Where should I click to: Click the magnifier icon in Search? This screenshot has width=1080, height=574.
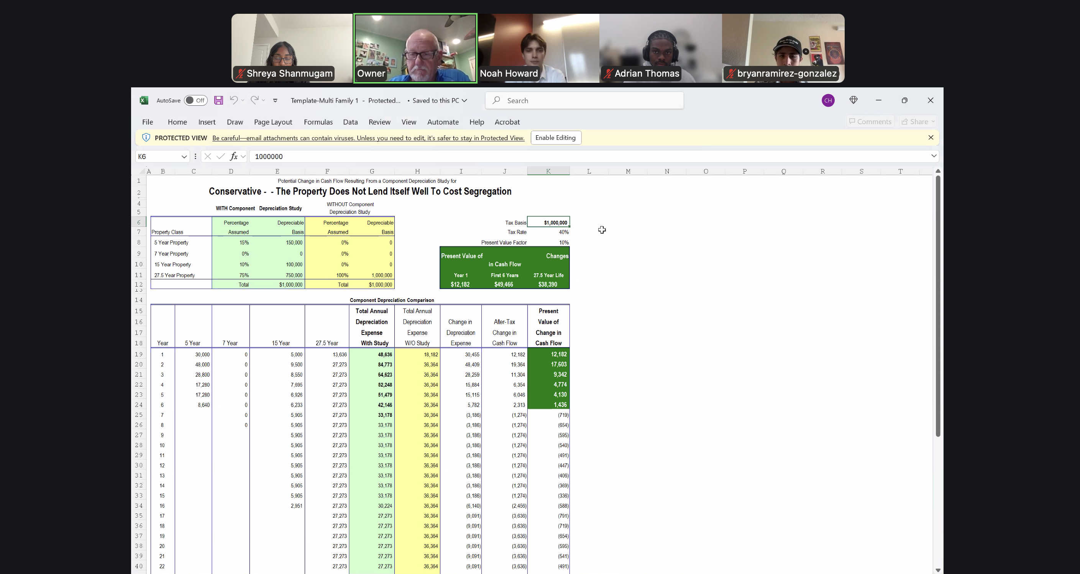[496, 101]
